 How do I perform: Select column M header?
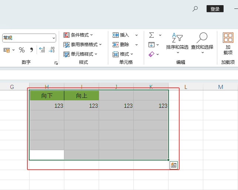click(x=221, y=87)
